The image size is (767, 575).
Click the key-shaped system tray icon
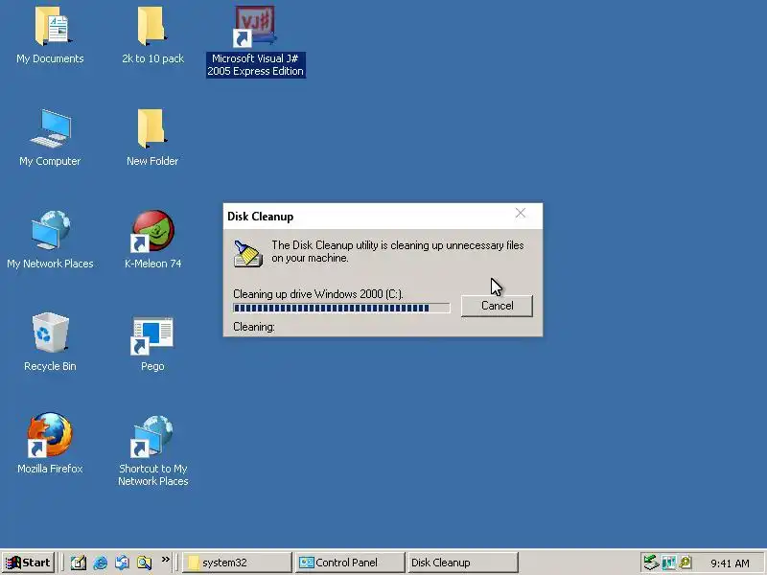686,563
